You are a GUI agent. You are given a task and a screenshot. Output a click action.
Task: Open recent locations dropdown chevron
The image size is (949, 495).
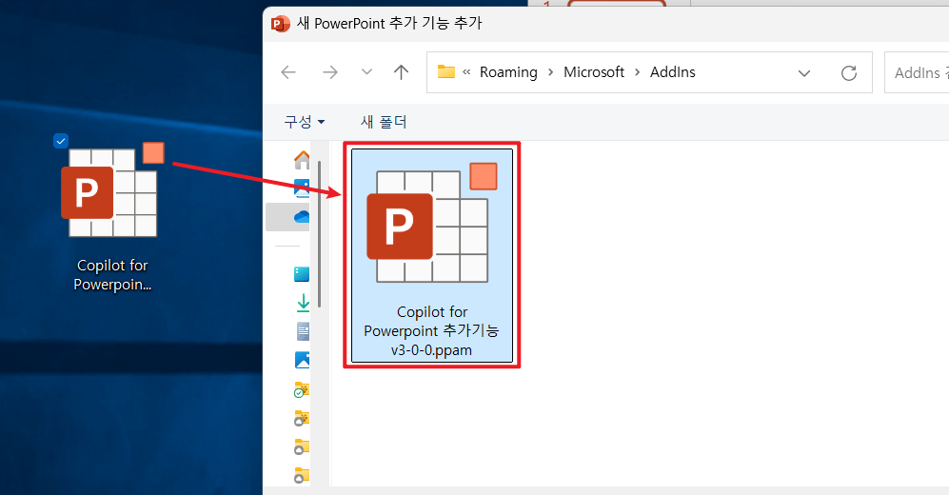pyautogui.click(x=366, y=72)
